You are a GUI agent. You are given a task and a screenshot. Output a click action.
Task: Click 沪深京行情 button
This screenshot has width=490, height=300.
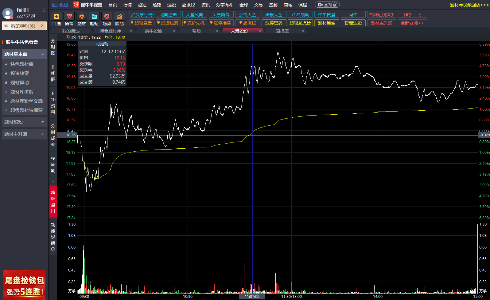(142, 15)
